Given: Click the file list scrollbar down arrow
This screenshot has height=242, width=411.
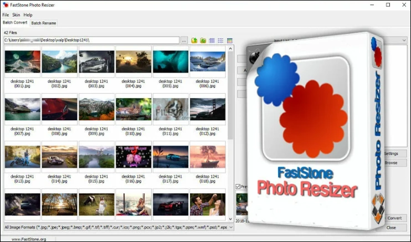Looking at the screenshot, I should coord(230,219).
